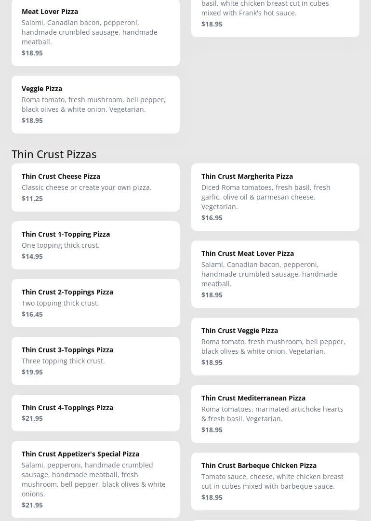Open Thin Crust Cheese Pizza
Screen dimensions: 371x521
pos(95,187)
